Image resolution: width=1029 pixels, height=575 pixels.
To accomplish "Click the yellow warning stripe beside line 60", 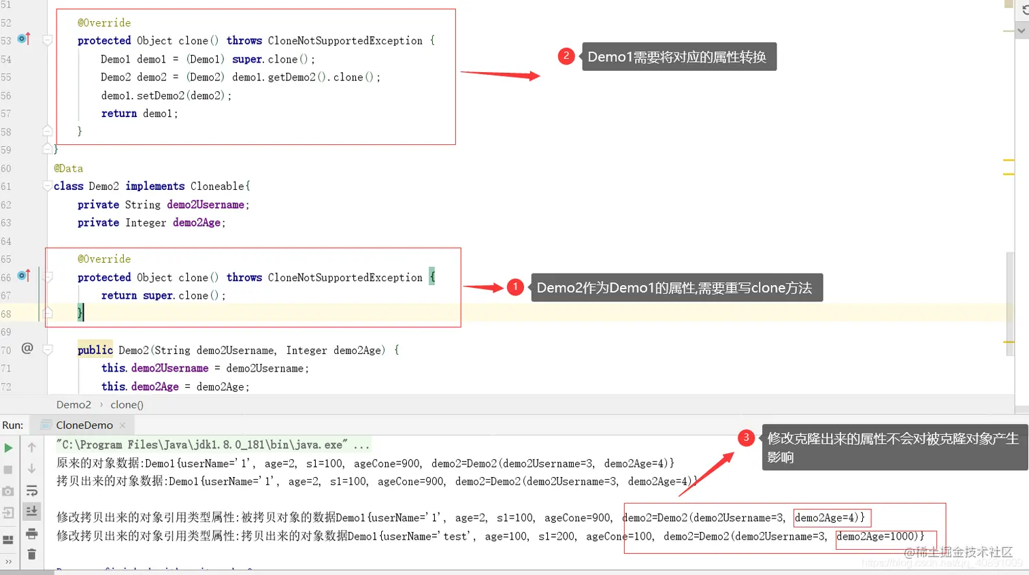I will click(x=1009, y=174).
